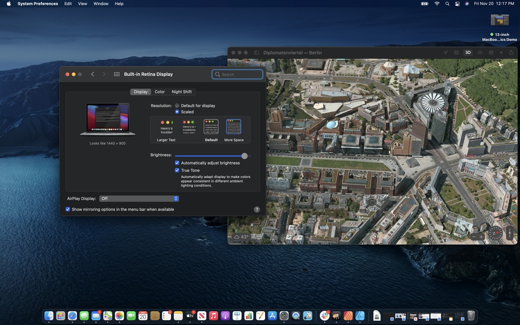Click the help question mark button
The height and width of the screenshot is (325, 520).
(x=257, y=210)
